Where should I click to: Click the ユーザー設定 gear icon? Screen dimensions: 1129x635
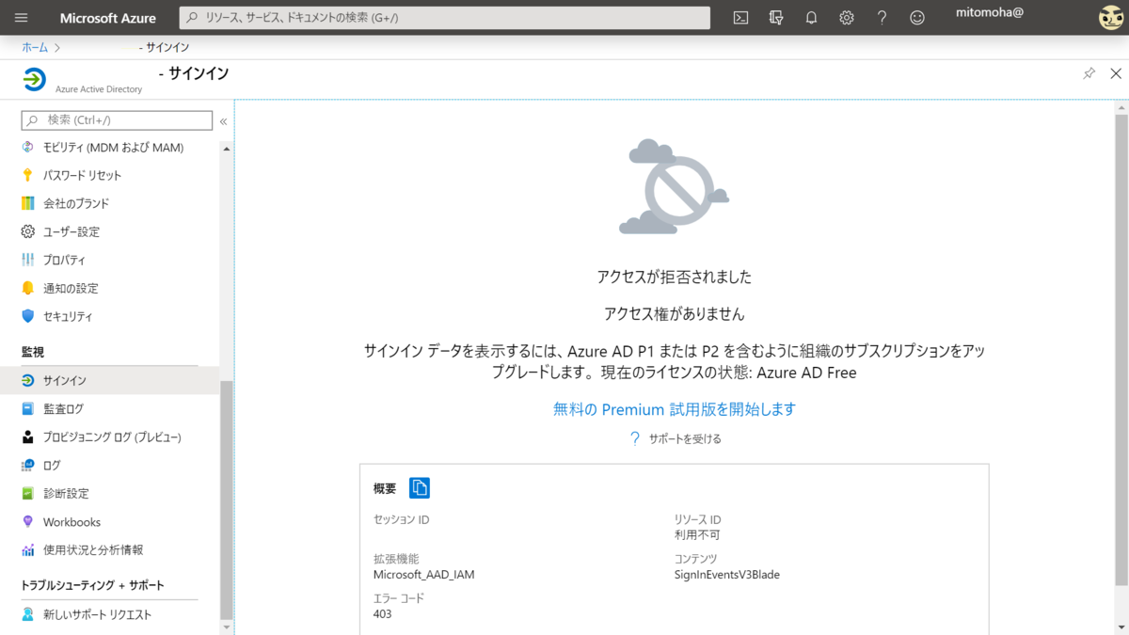pyautogui.click(x=28, y=231)
